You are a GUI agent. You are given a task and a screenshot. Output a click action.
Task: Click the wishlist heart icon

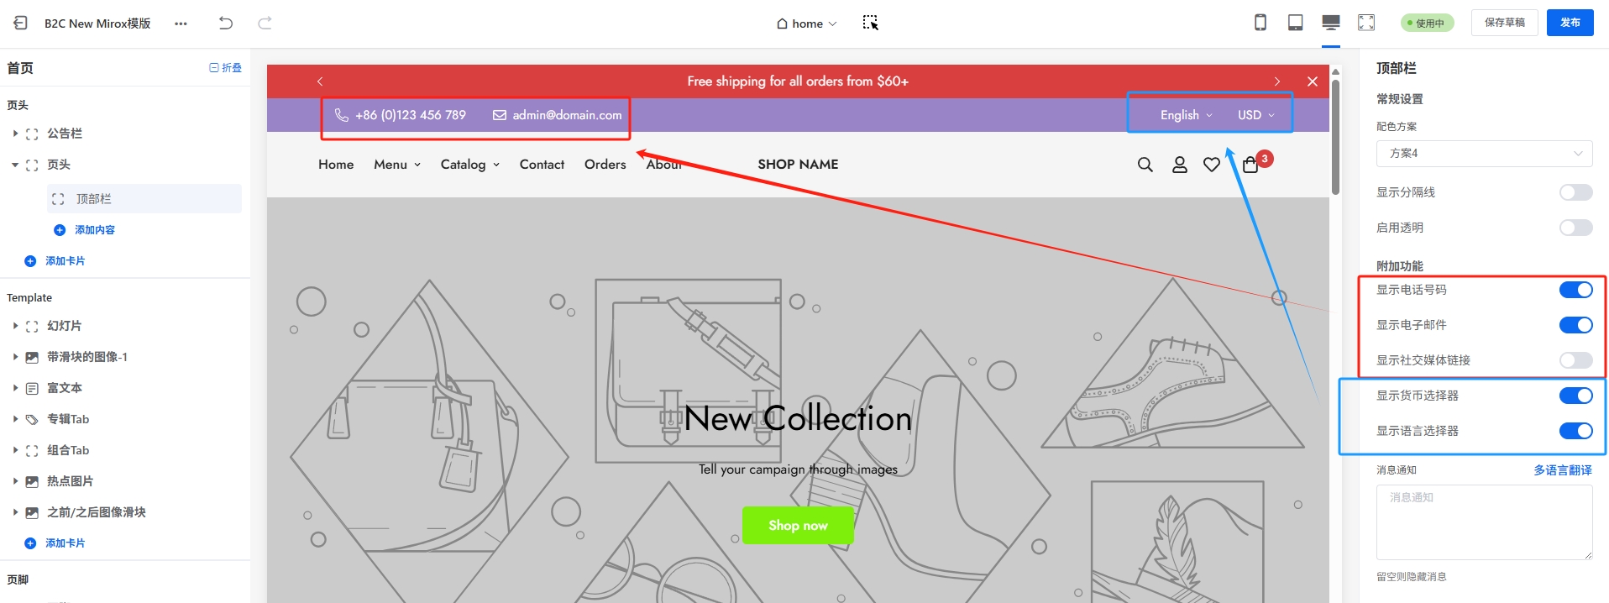tap(1211, 165)
